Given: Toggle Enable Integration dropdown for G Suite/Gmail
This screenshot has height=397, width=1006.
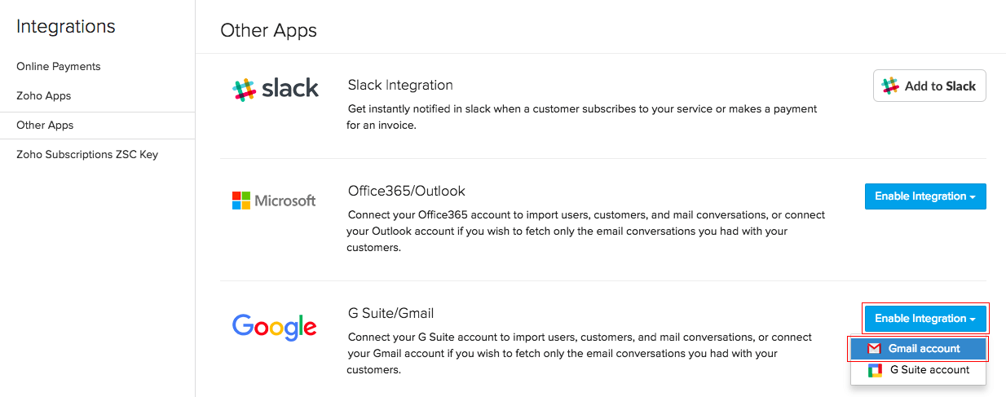Looking at the screenshot, I should (x=924, y=319).
